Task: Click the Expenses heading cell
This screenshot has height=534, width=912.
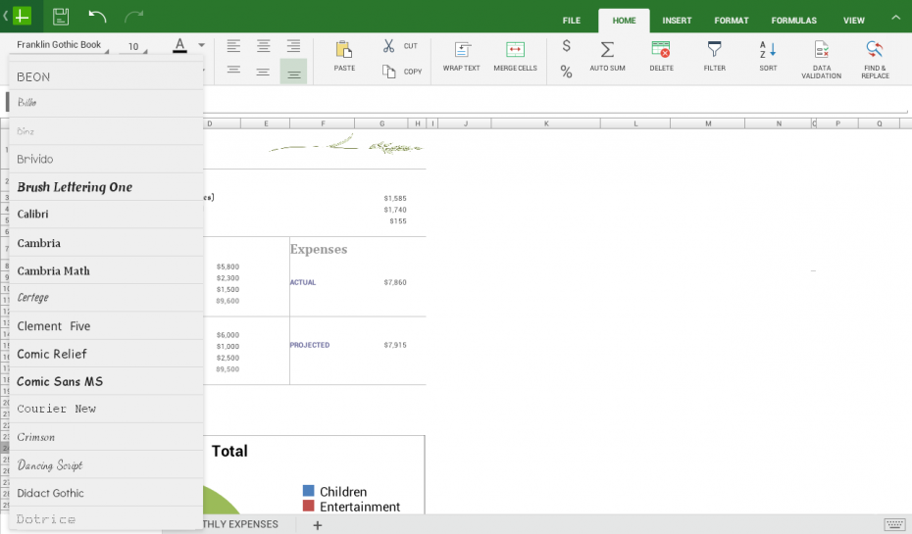Action: pos(319,249)
